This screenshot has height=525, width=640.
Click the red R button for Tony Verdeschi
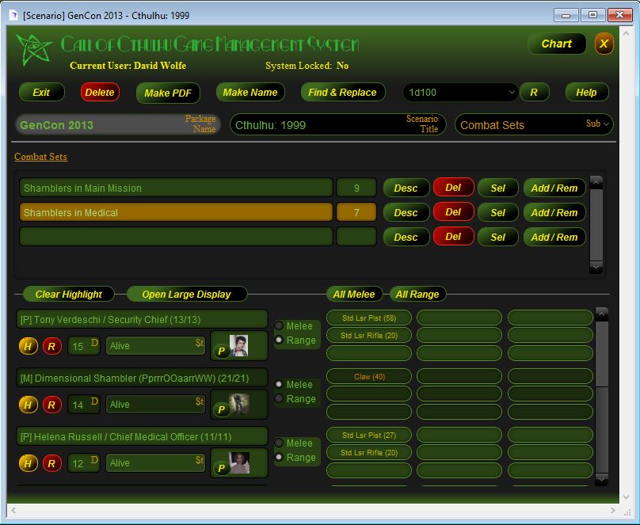(51, 346)
